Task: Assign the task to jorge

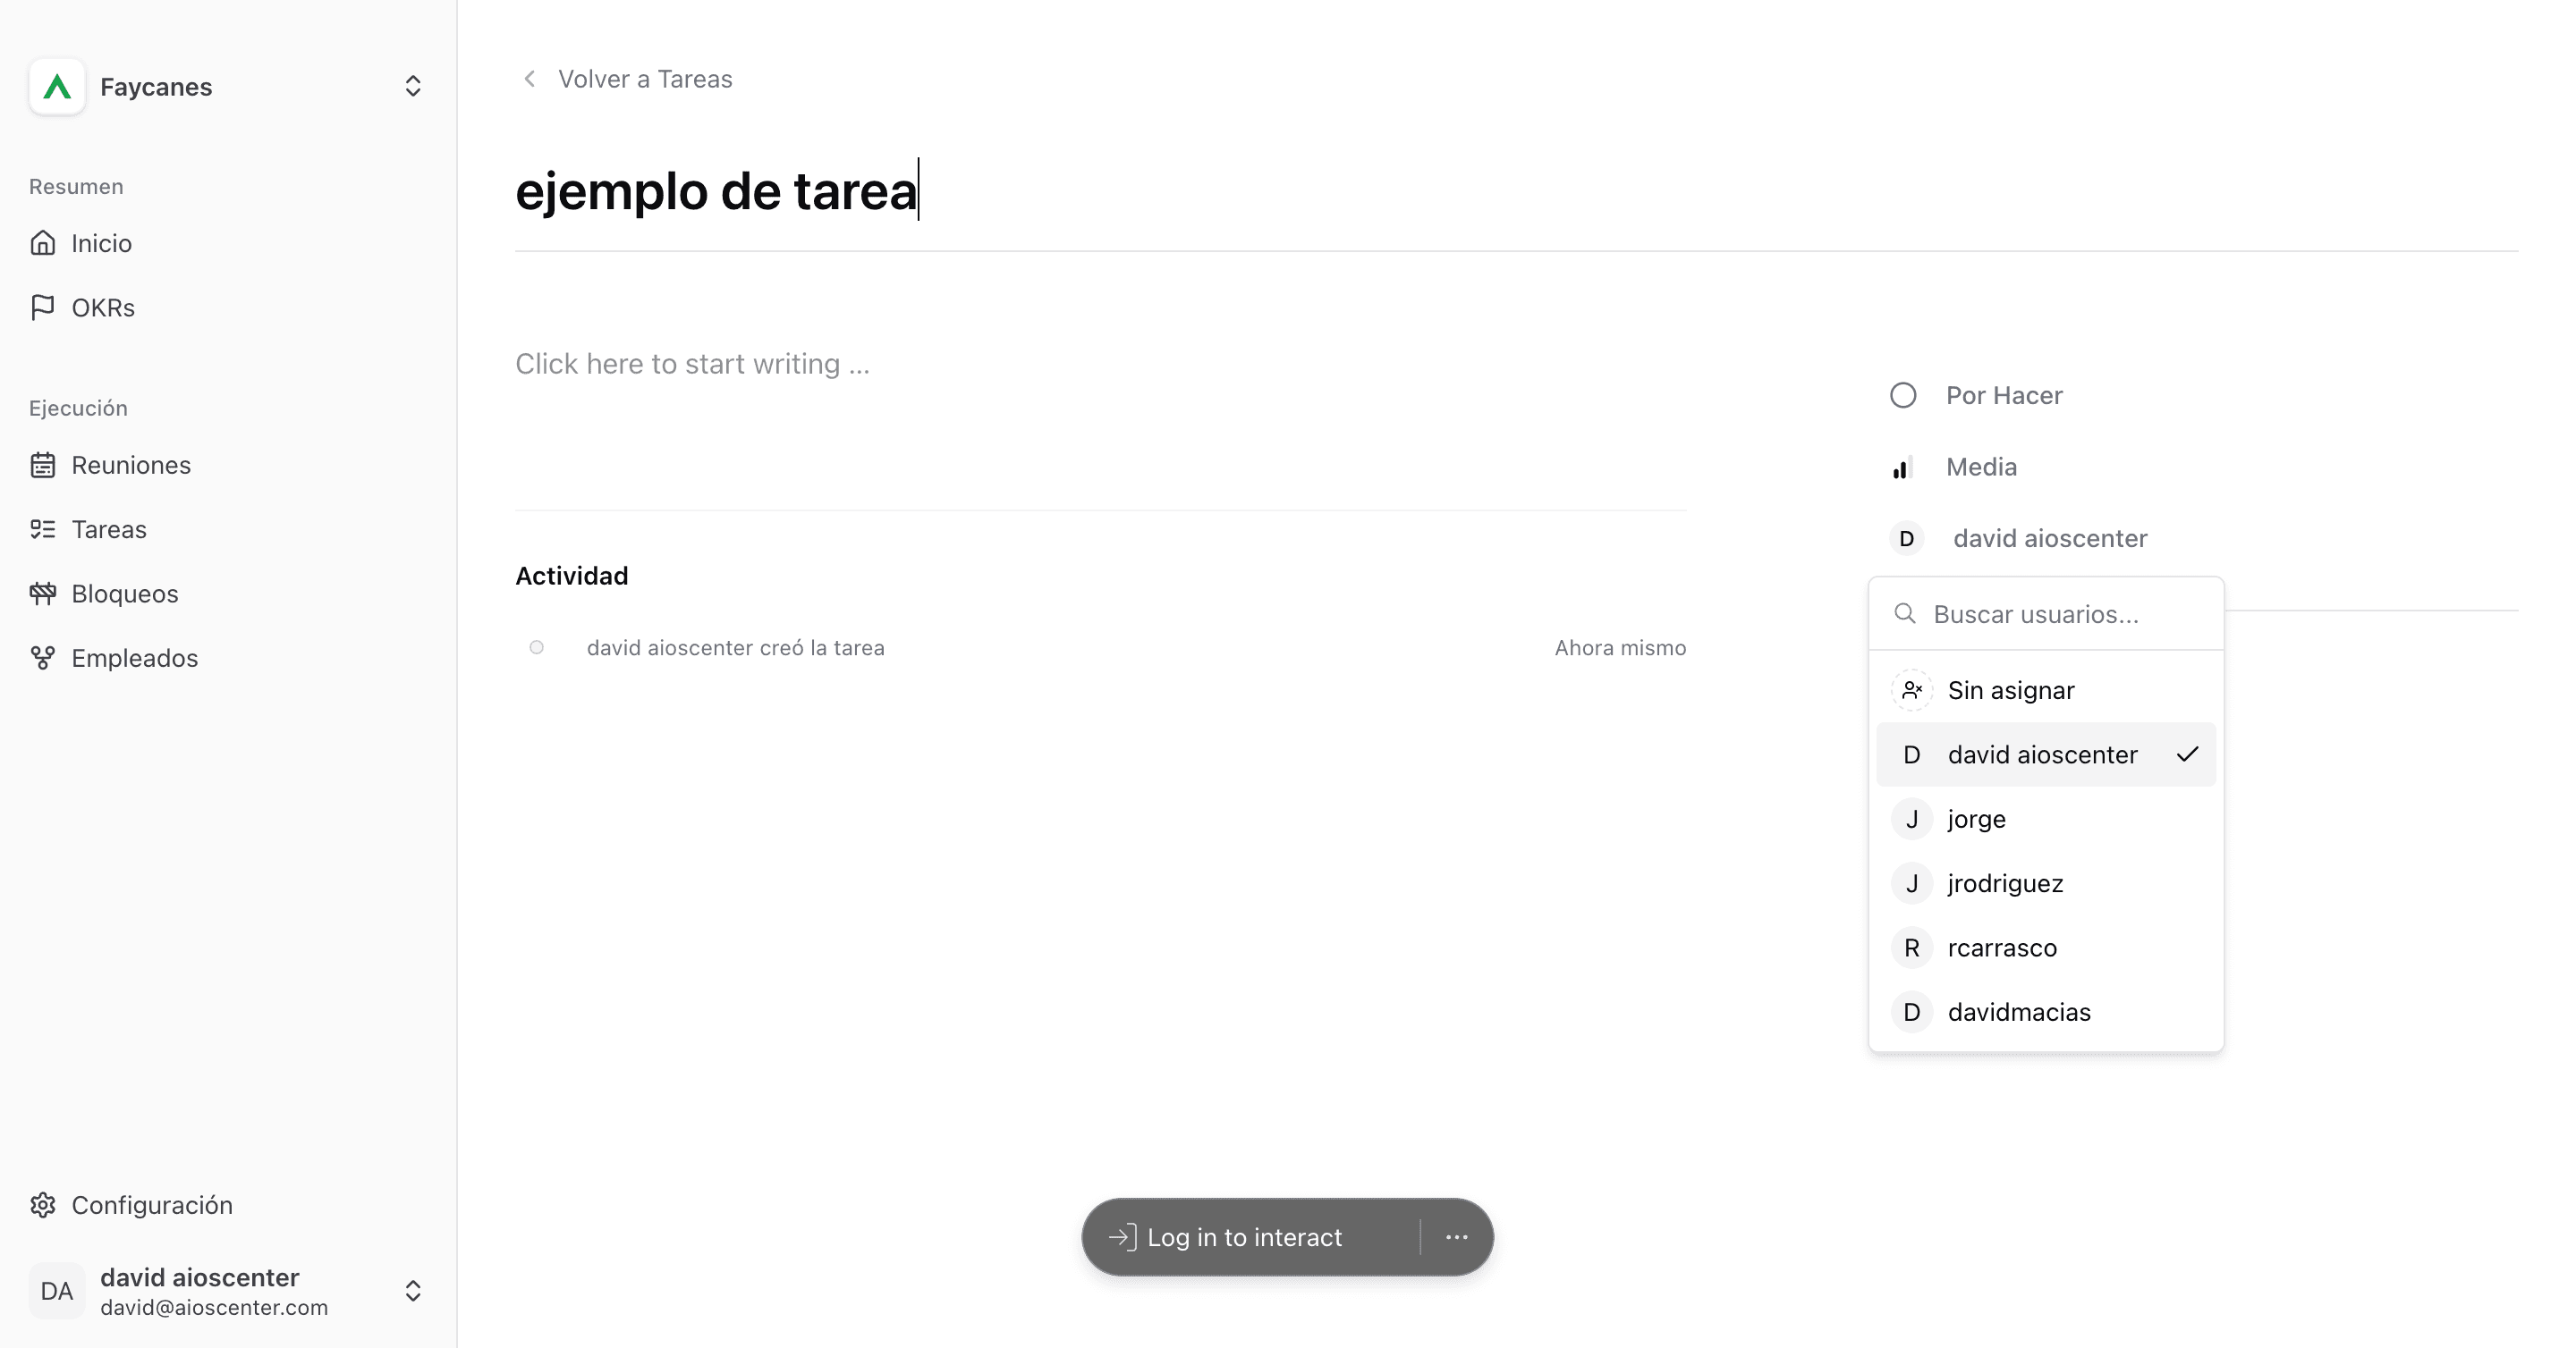Action: [2046, 820]
